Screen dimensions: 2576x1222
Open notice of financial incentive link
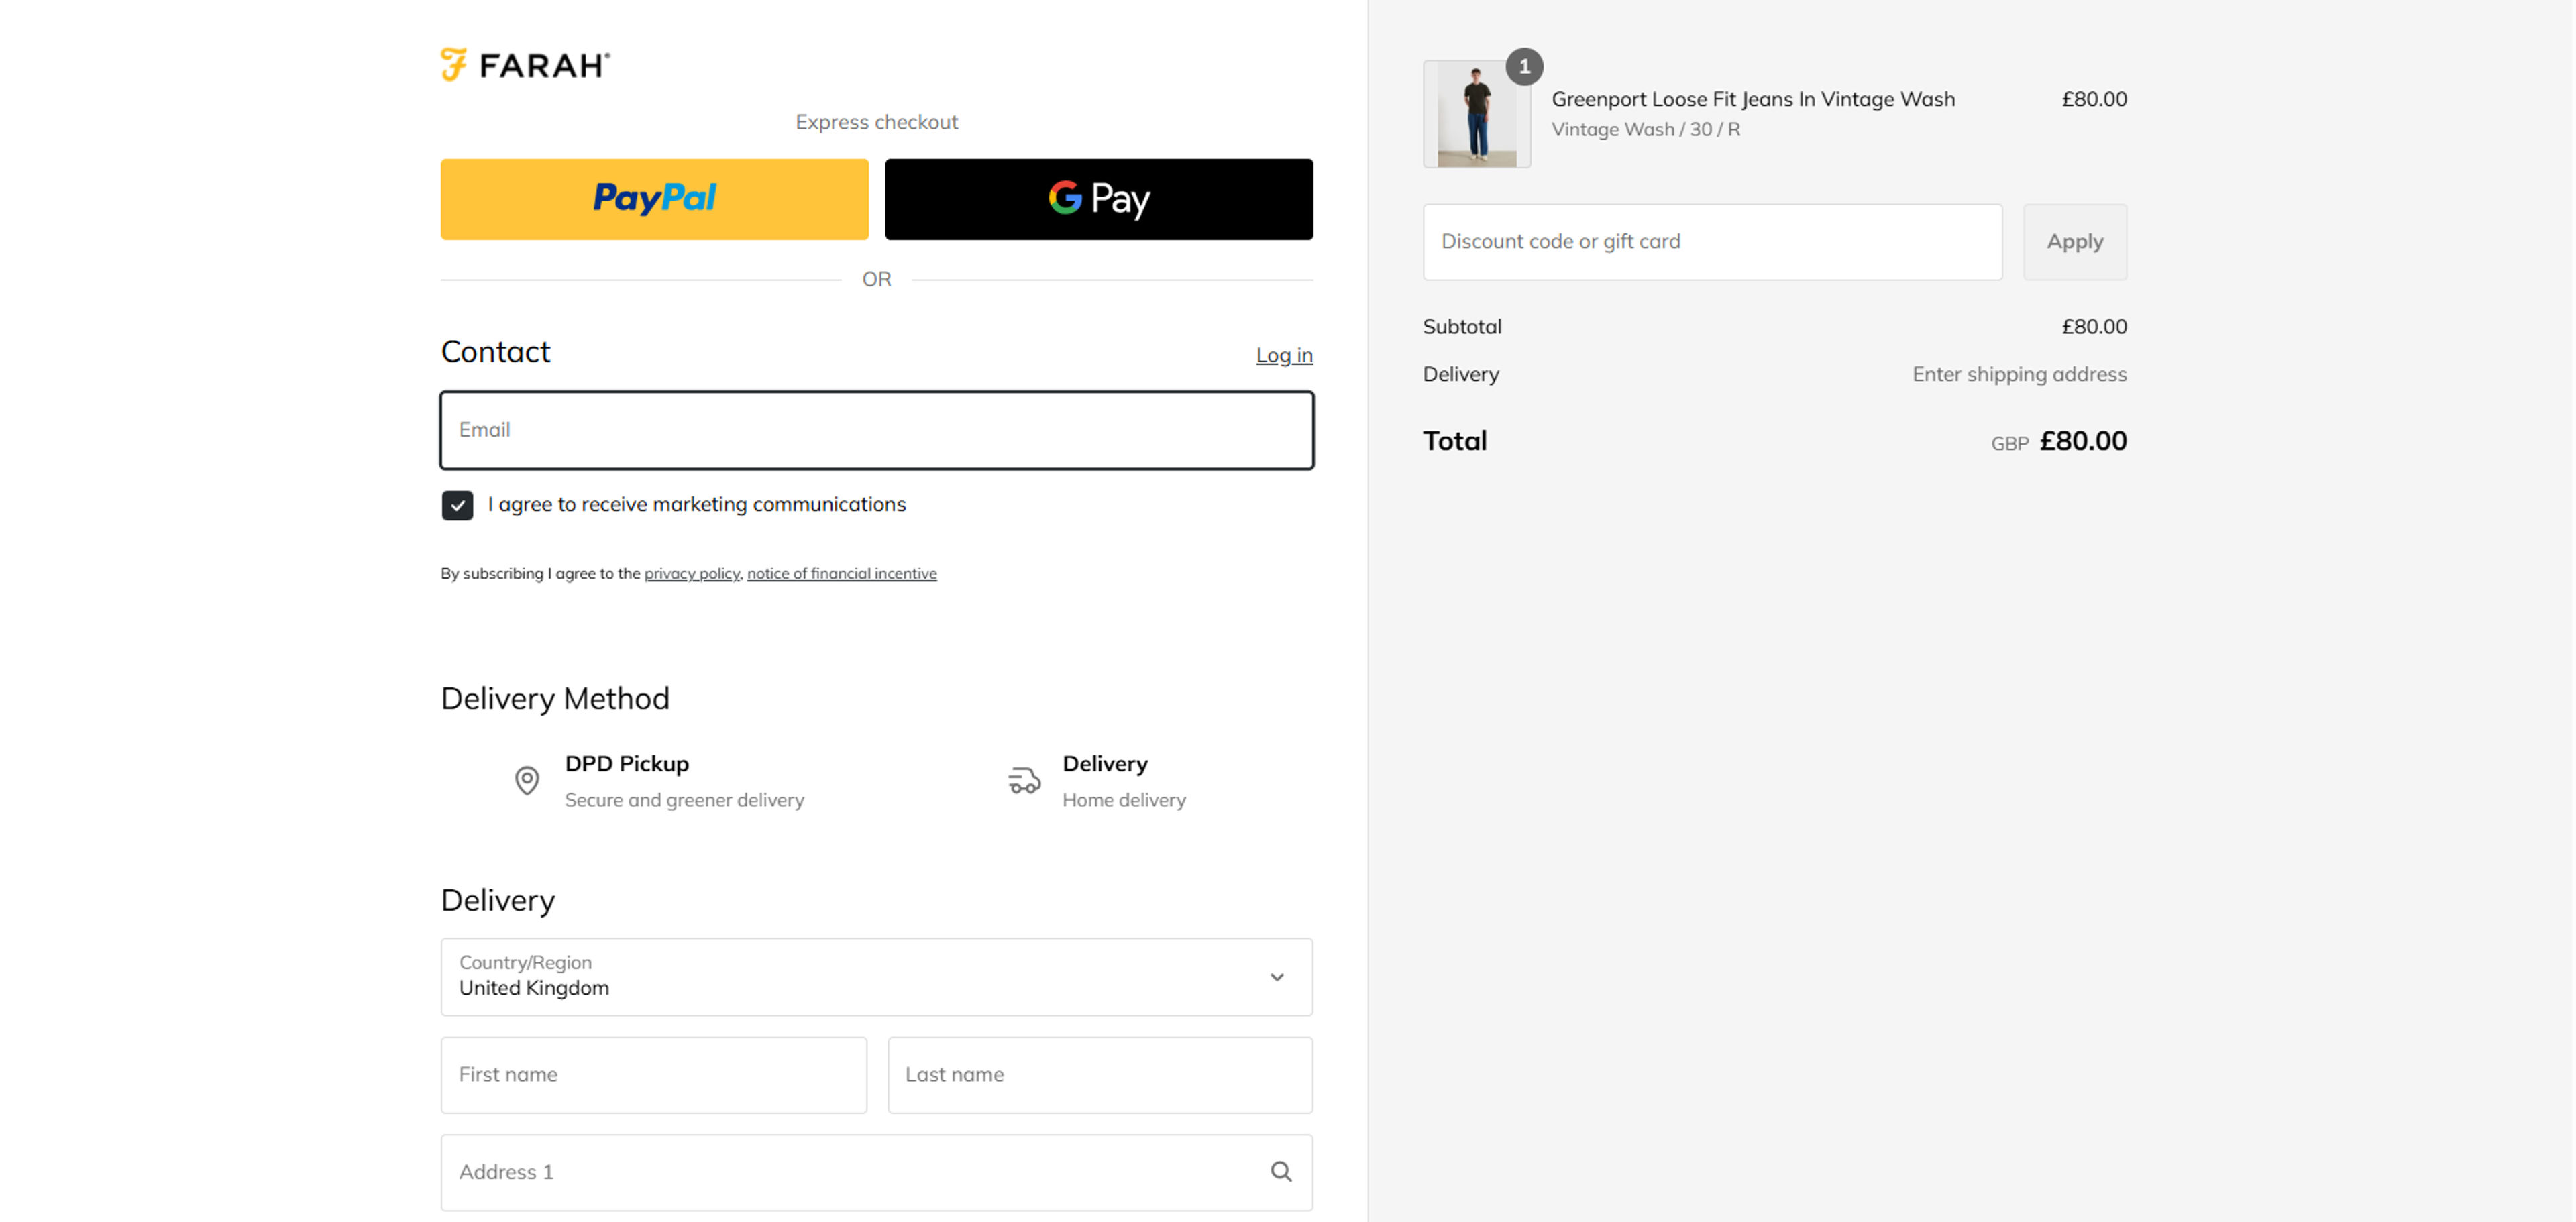point(841,573)
